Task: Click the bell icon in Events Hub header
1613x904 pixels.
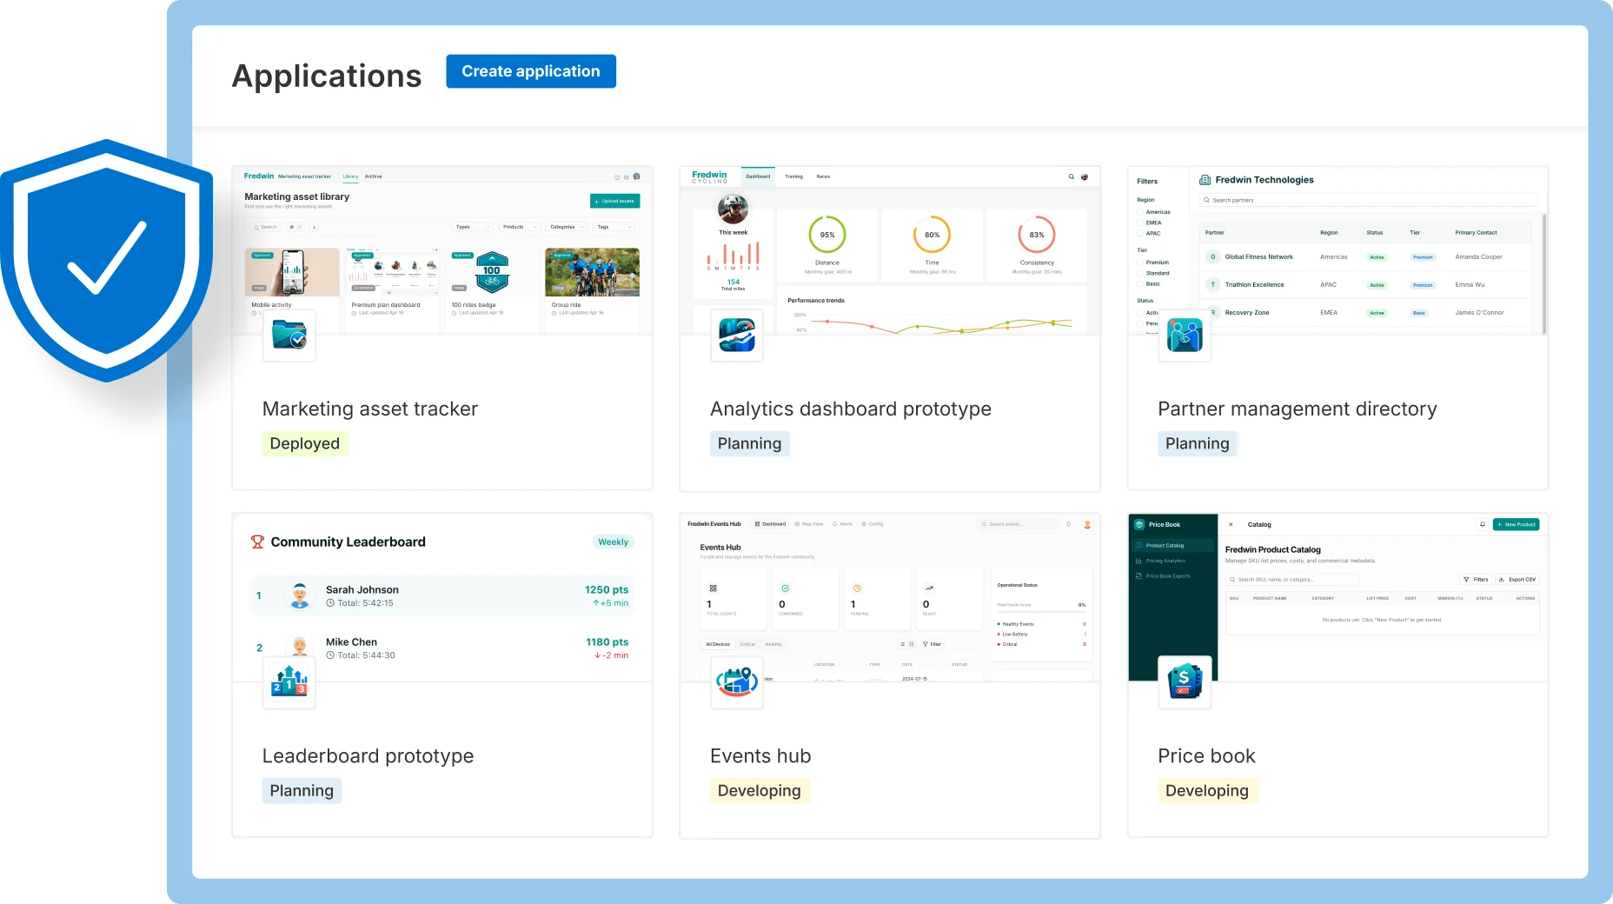Action: [x=1069, y=524]
